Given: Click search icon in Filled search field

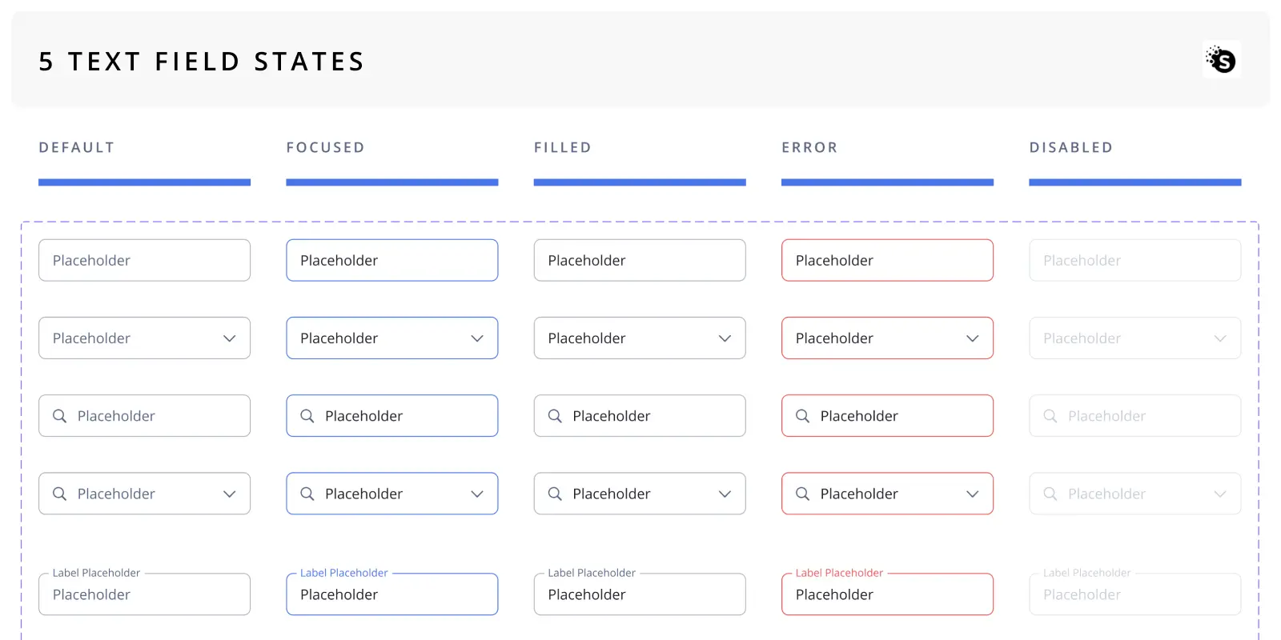Looking at the screenshot, I should click(x=555, y=416).
